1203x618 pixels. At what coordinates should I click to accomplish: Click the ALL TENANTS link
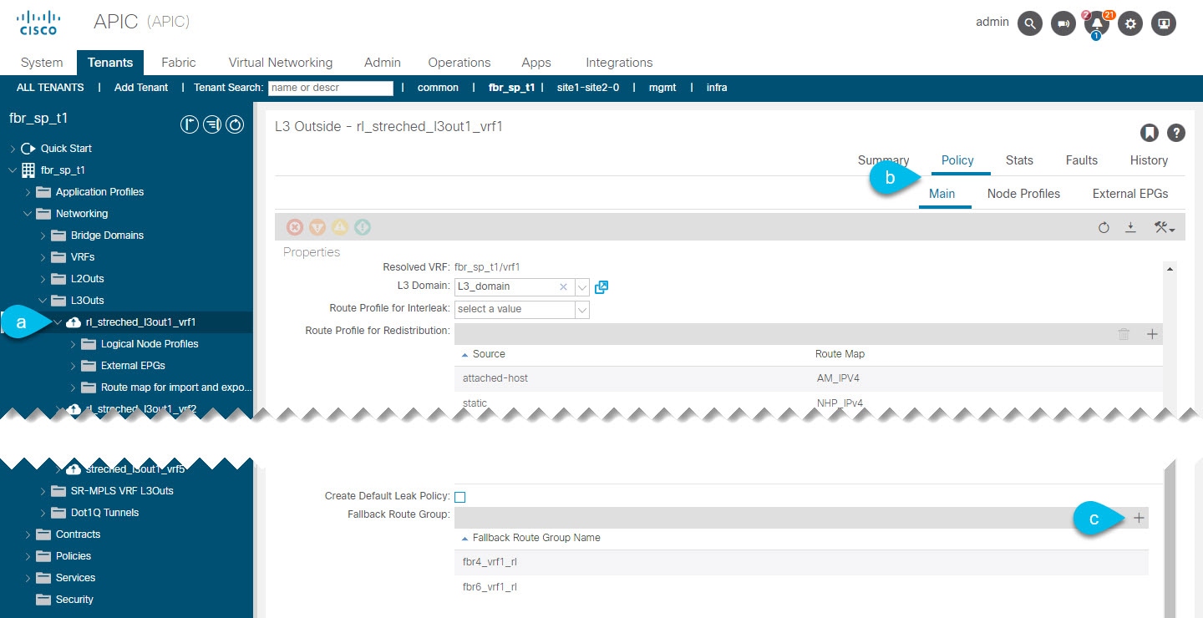pyautogui.click(x=50, y=88)
